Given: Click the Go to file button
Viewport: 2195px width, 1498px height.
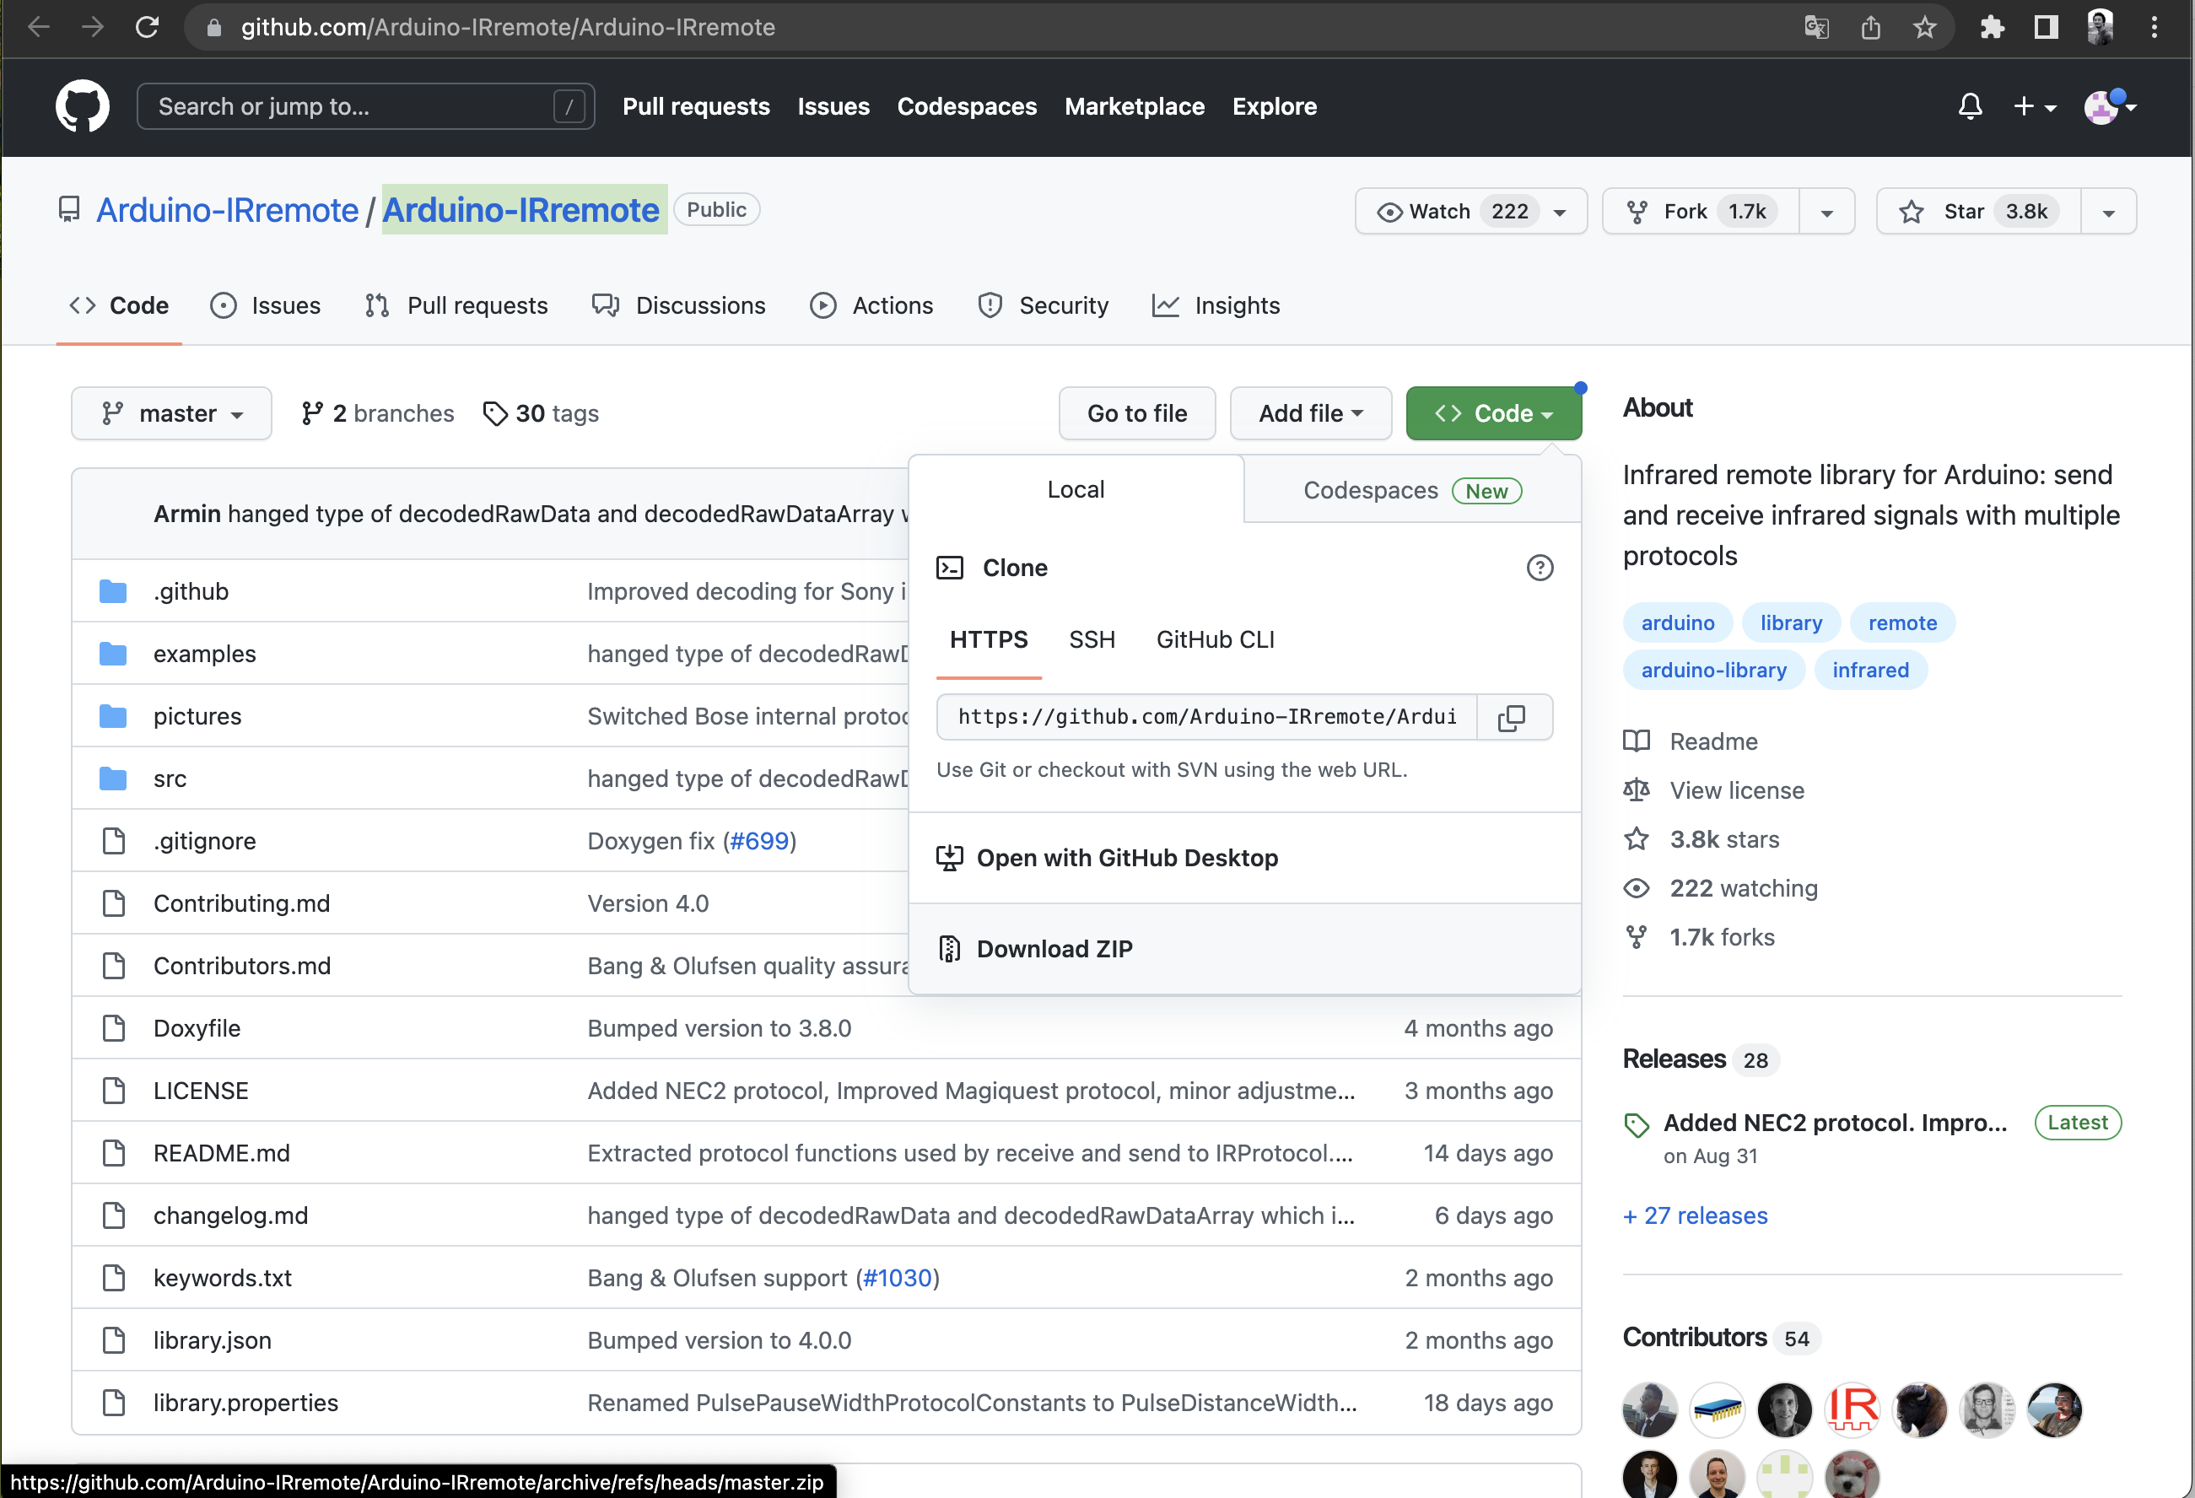Looking at the screenshot, I should [x=1136, y=413].
